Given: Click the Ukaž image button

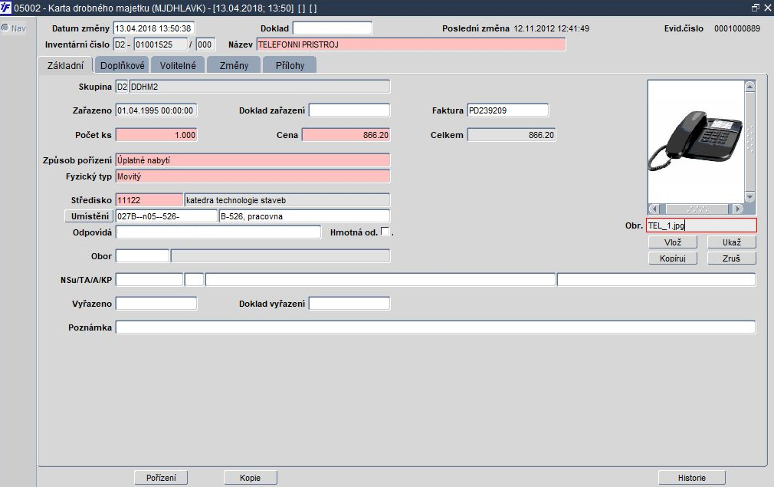Looking at the screenshot, I should [x=732, y=242].
